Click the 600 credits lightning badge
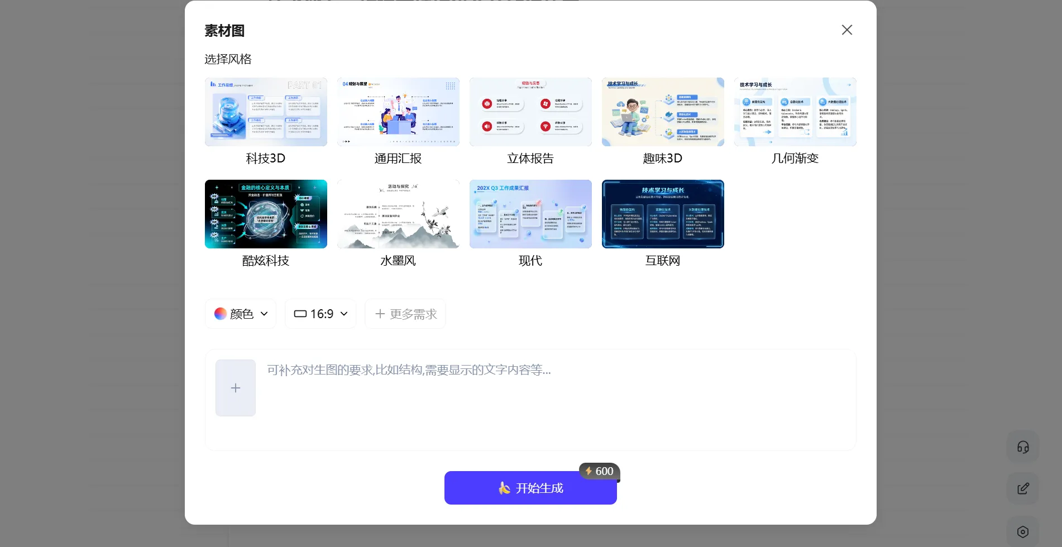The height and width of the screenshot is (547, 1062). pos(599,471)
